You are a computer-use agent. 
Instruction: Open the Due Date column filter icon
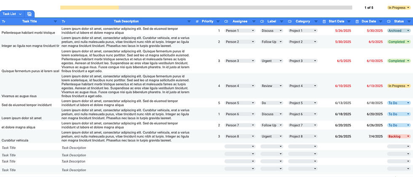coord(381,21)
